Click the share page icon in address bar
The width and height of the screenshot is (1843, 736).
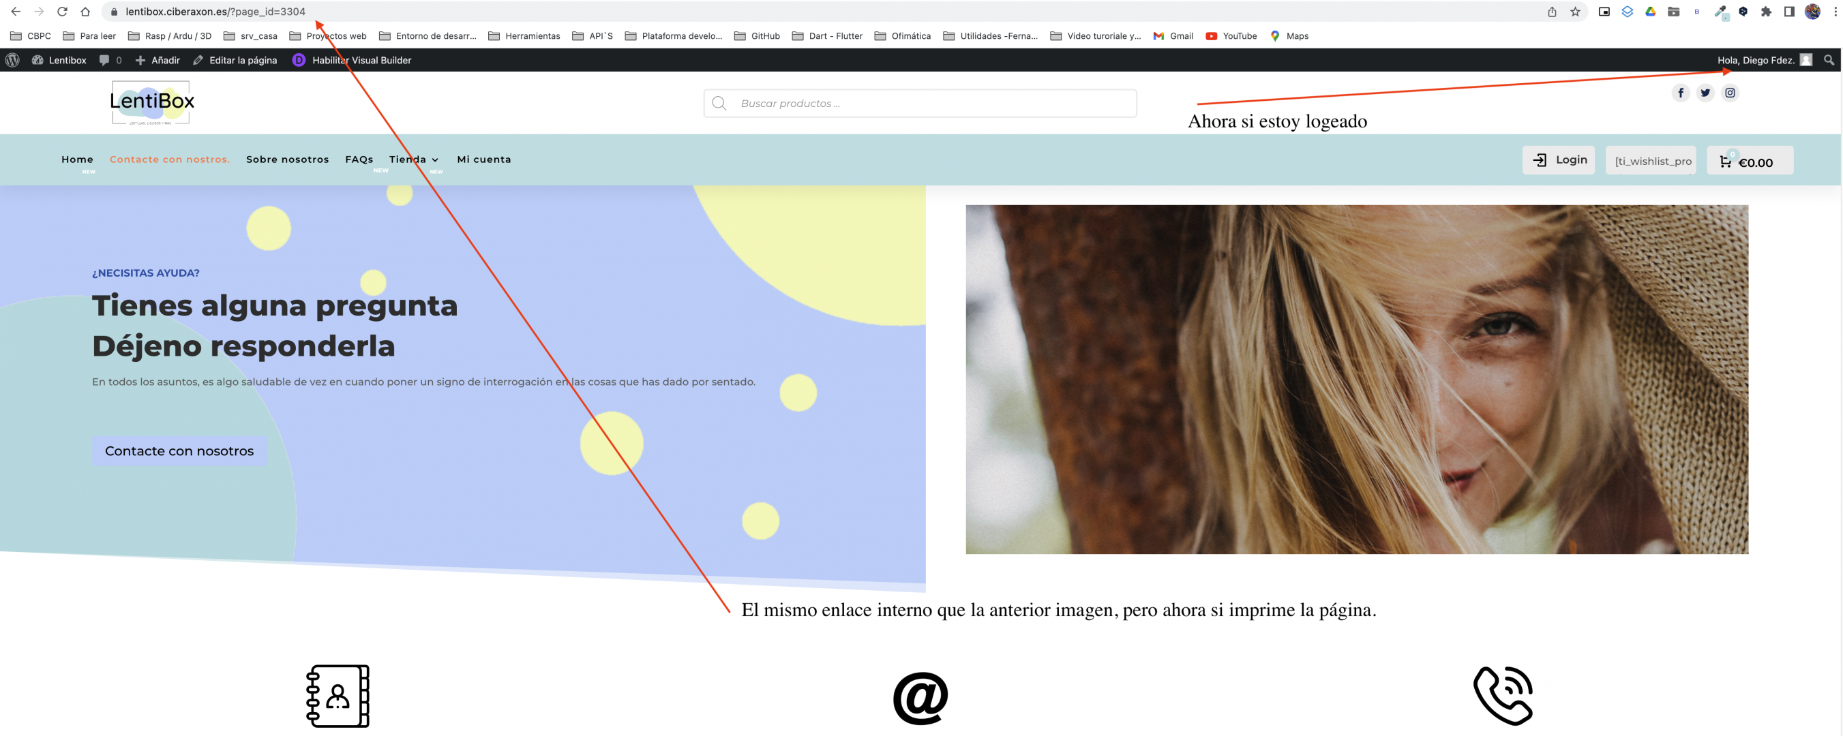tap(1552, 12)
